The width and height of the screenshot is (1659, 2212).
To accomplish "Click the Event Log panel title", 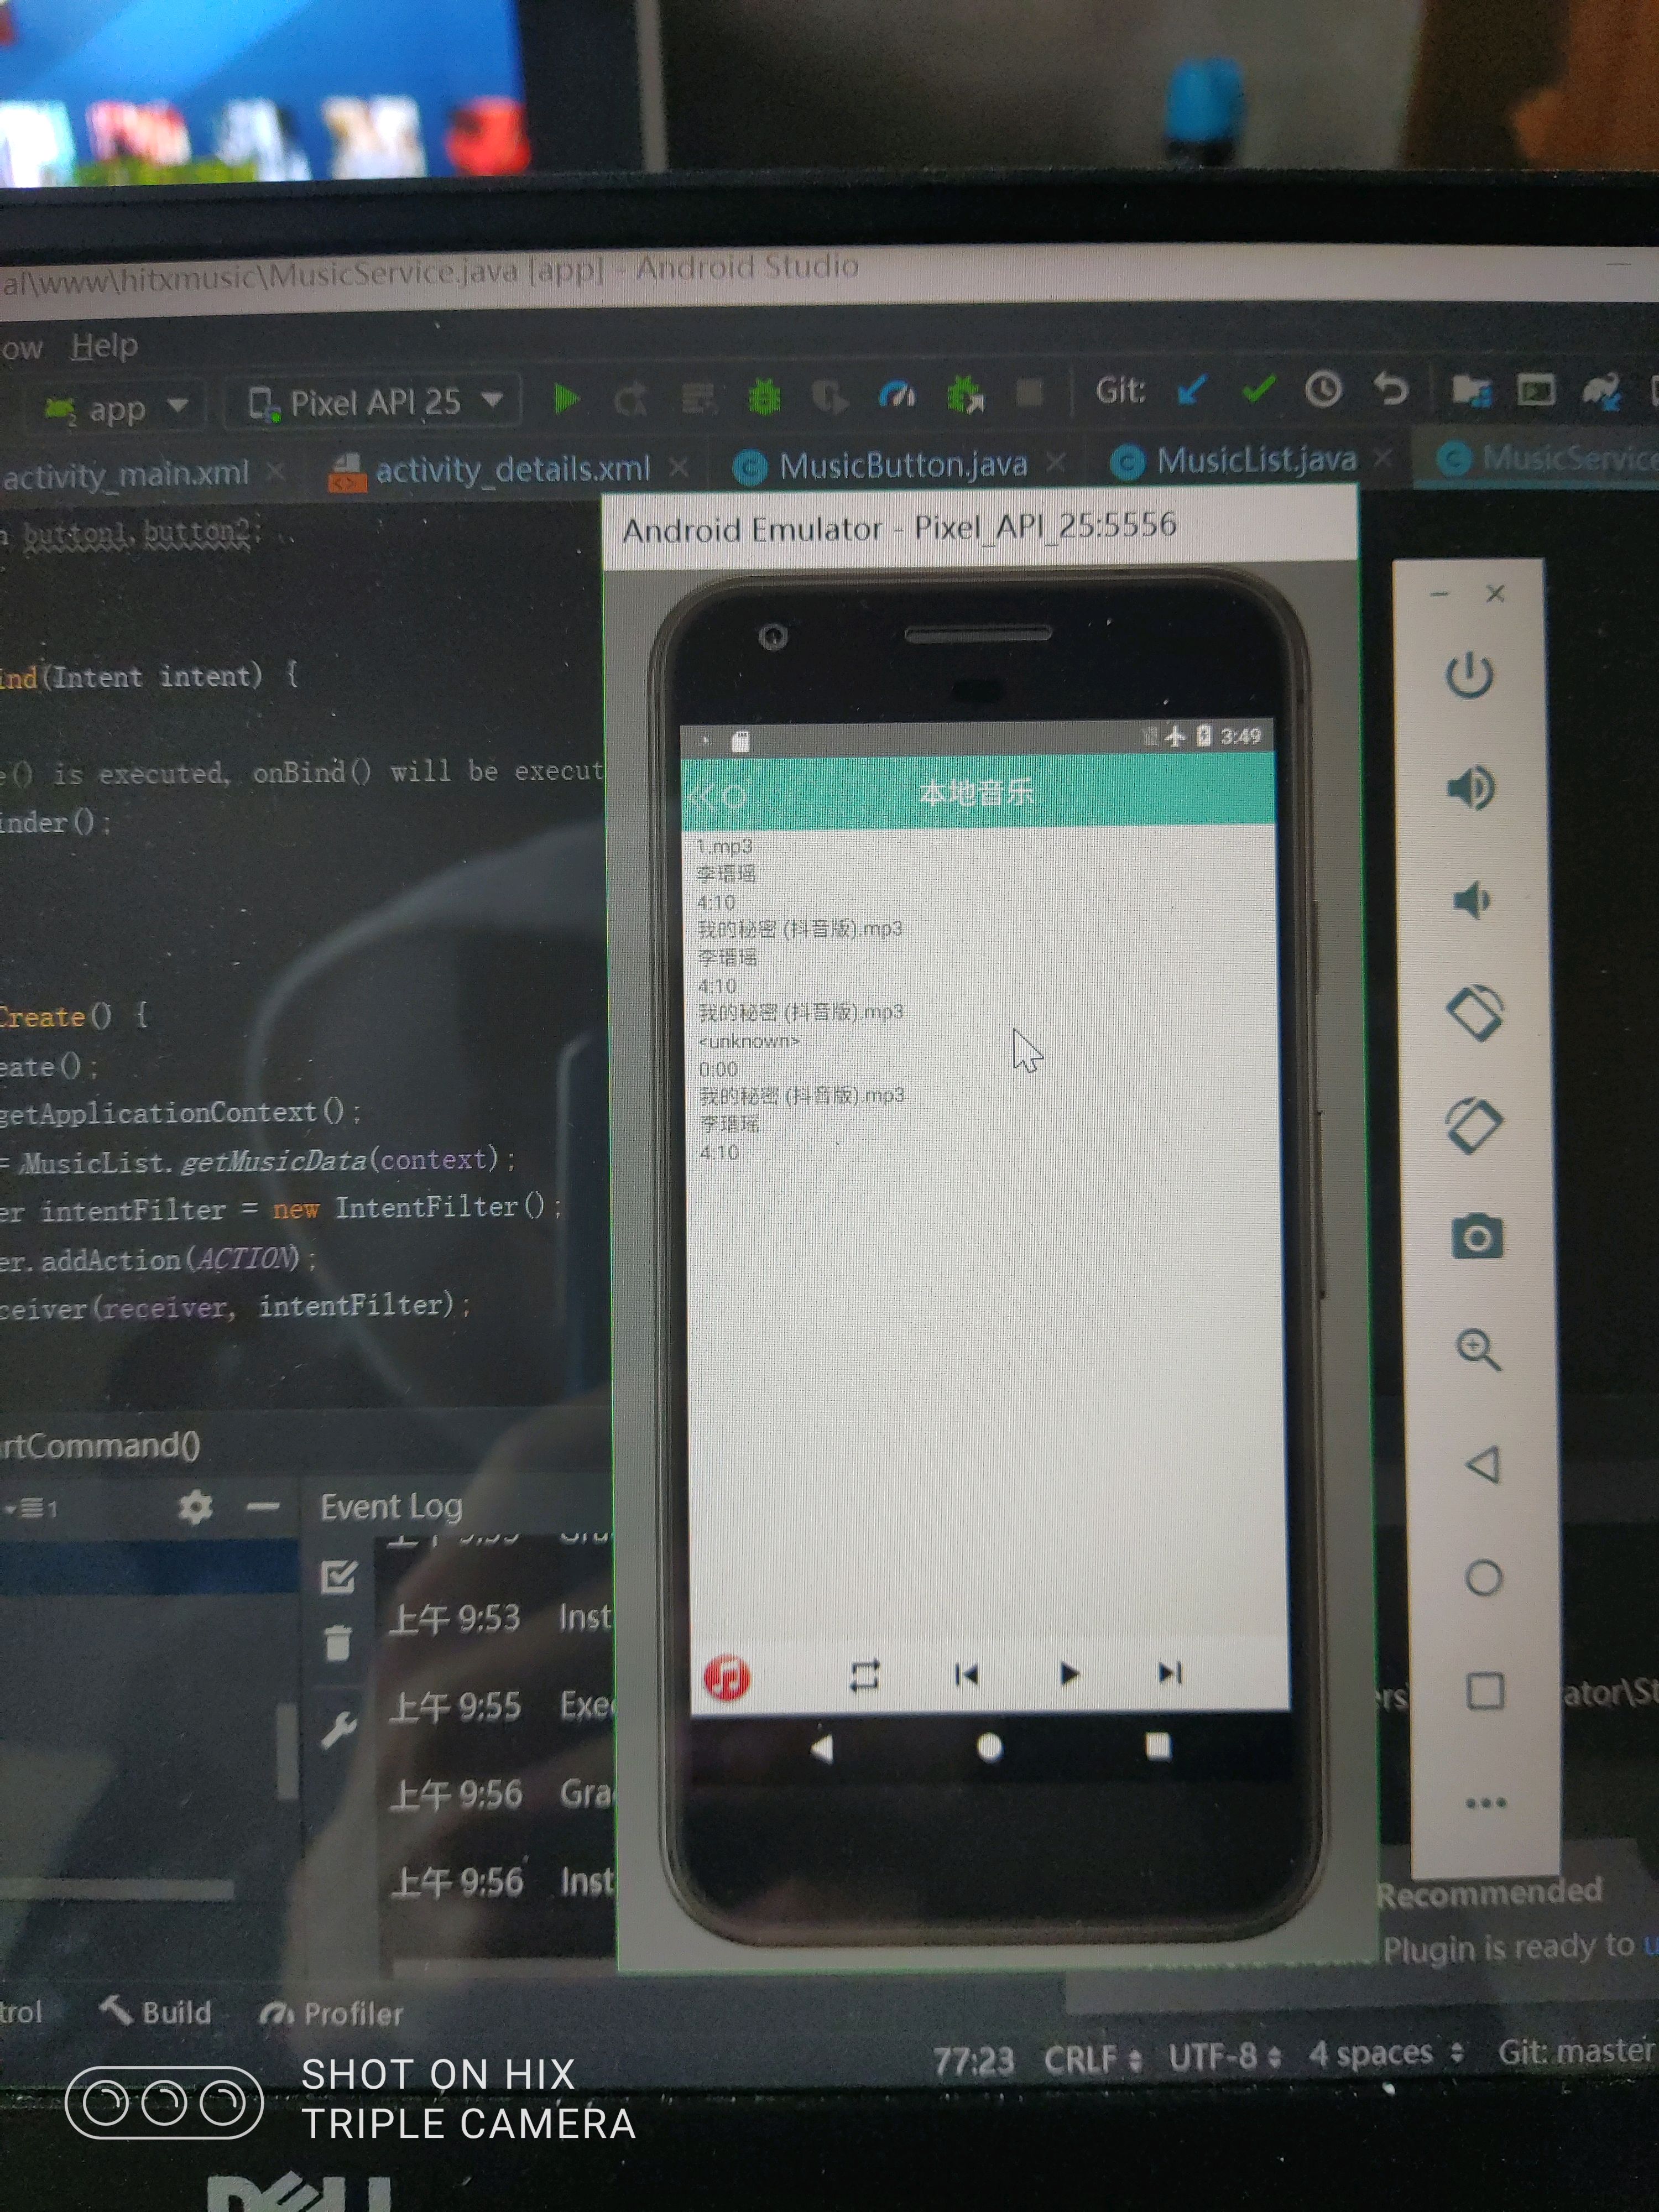I will pyautogui.click(x=391, y=1507).
